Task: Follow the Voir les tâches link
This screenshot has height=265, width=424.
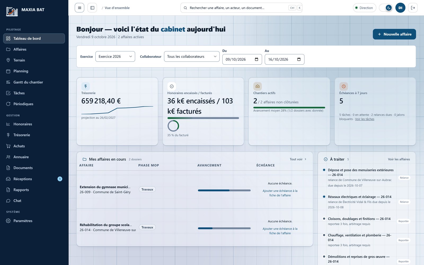Action: pyautogui.click(x=365, y=119)
